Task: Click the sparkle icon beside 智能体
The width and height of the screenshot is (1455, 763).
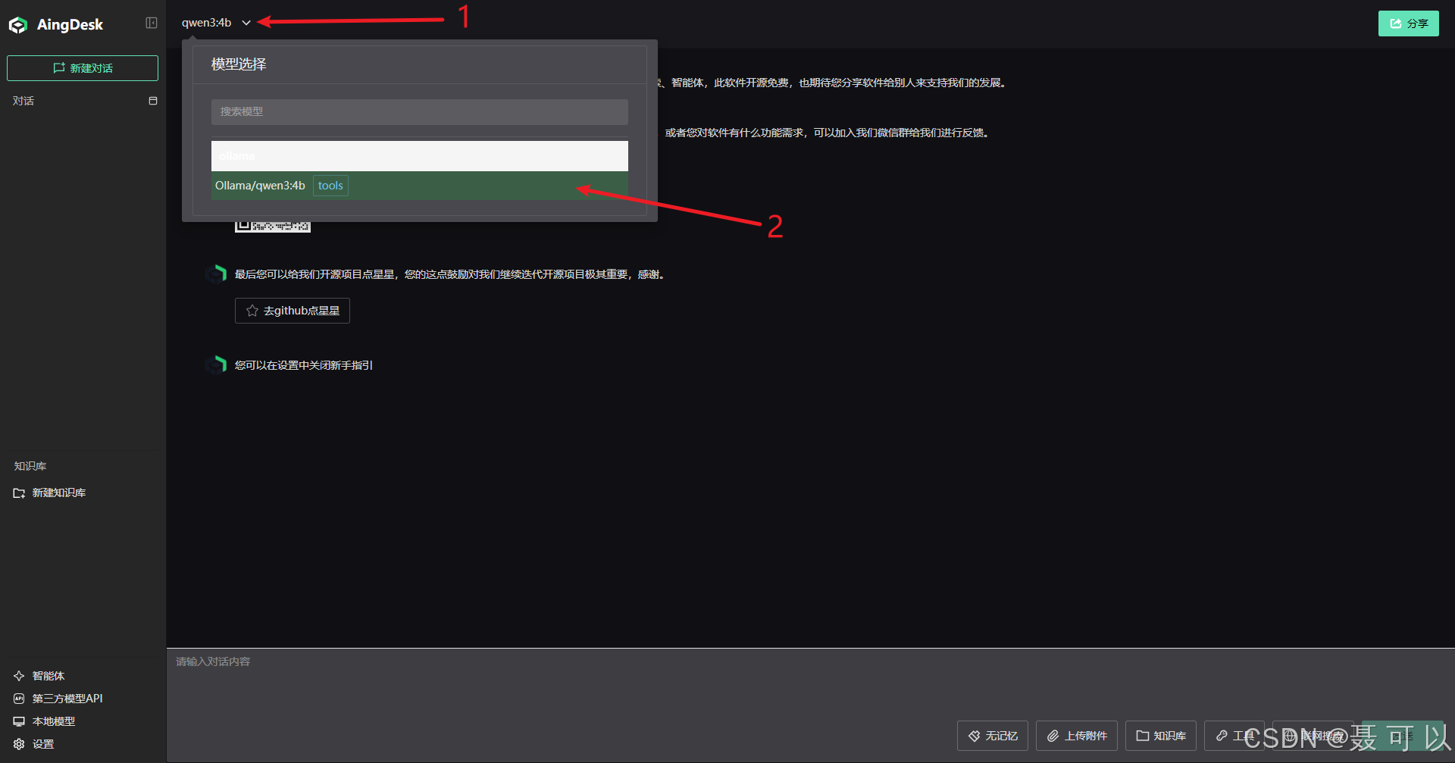Action: [x=19, y=676]
